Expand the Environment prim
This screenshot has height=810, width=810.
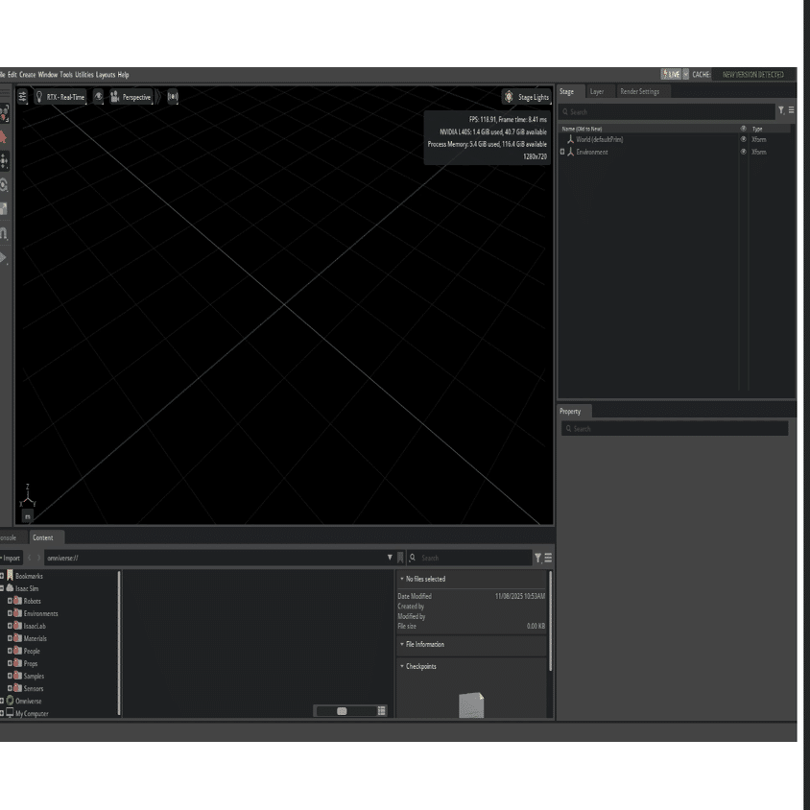click(562, 152)
